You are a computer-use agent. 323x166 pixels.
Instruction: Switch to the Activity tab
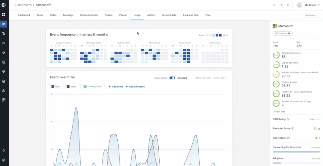151,15
